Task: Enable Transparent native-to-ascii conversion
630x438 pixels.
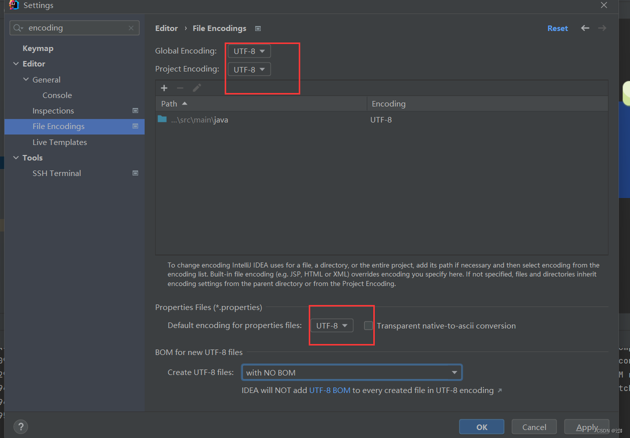Action: pyautogui.click(x=368, y=325)
